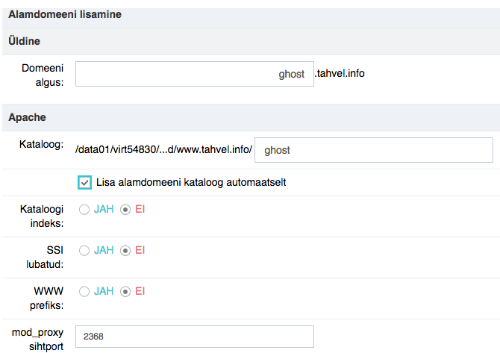Select EI for Kataloogi indeks
Viewport: 500px width, 353px height.
click(x=125, y=210)
